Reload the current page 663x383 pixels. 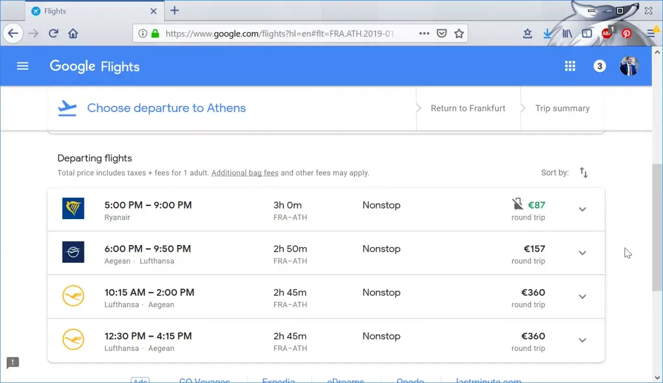pyautogui.click(x=54, y=33)
